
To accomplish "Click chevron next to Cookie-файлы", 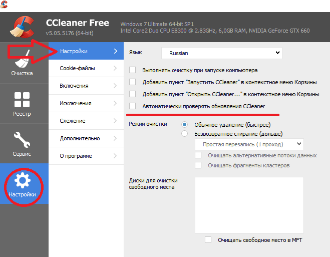I will click(x=115, y=68).
